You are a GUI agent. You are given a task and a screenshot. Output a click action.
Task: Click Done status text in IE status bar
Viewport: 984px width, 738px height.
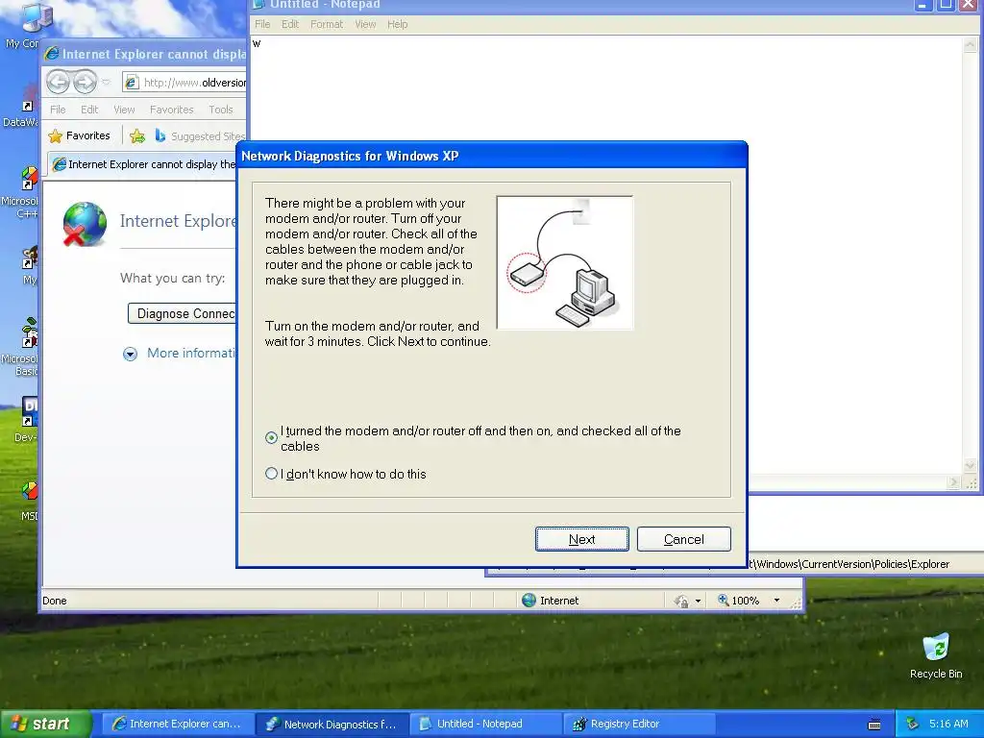coord(55,601)
